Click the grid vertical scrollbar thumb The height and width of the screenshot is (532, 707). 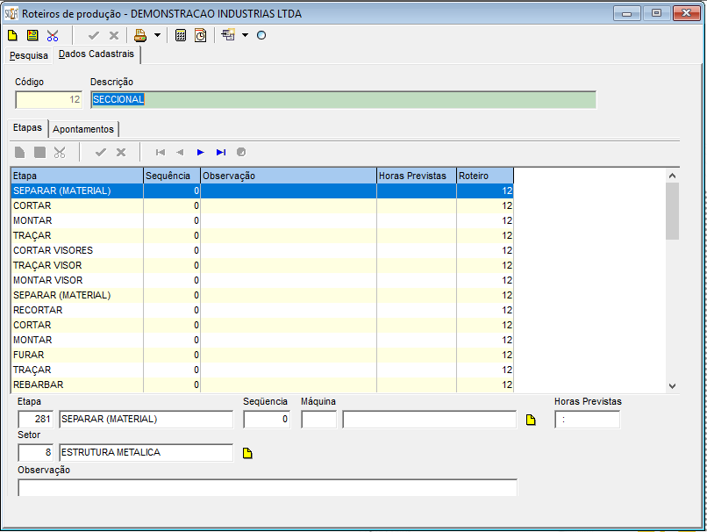(x=672, y=212)
